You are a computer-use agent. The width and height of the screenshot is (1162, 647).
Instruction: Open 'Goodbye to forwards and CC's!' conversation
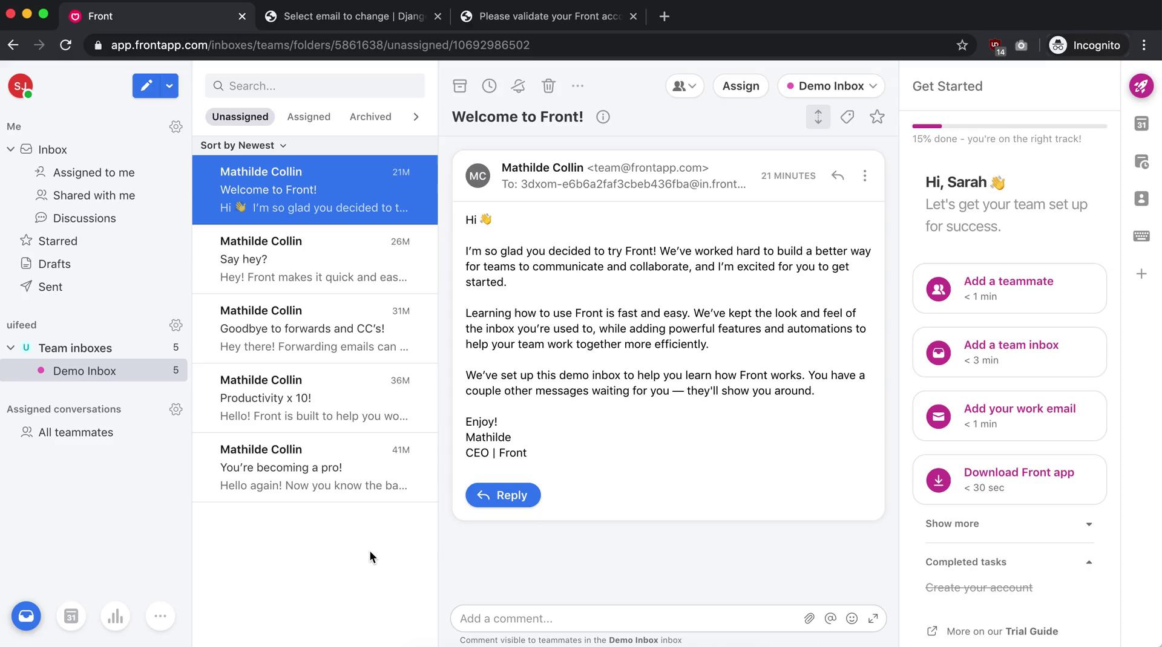(x=315, y=329)
